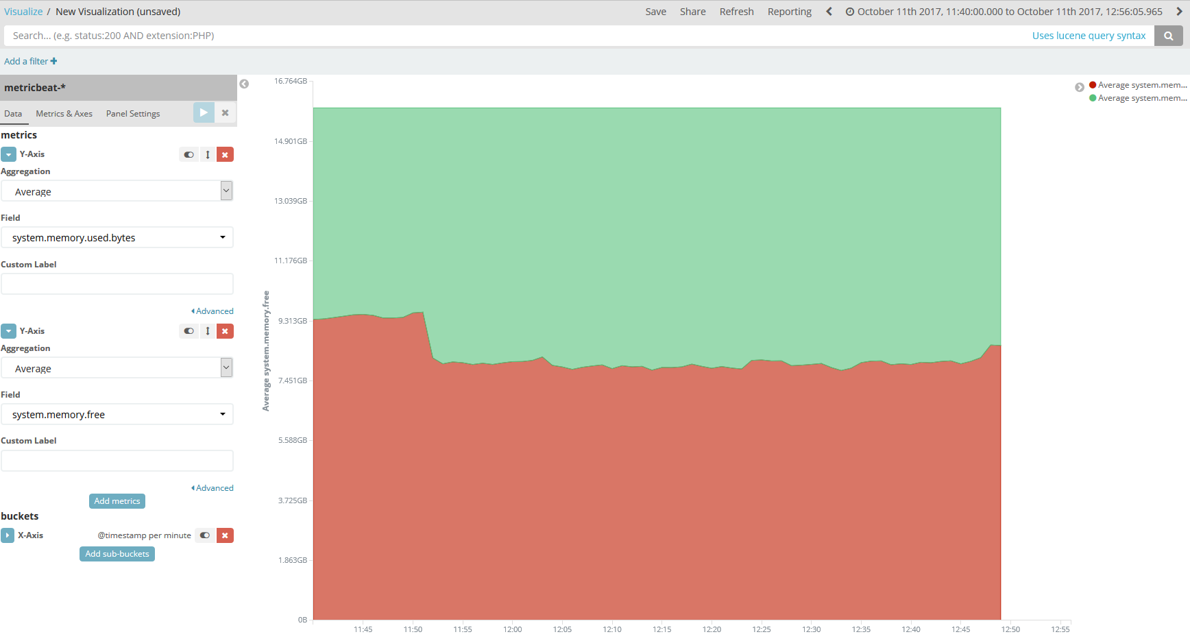Screen dimensions: 1190x641
Task: Switch to the Metrics & Axes tab
Action: (x=64, y=114)
